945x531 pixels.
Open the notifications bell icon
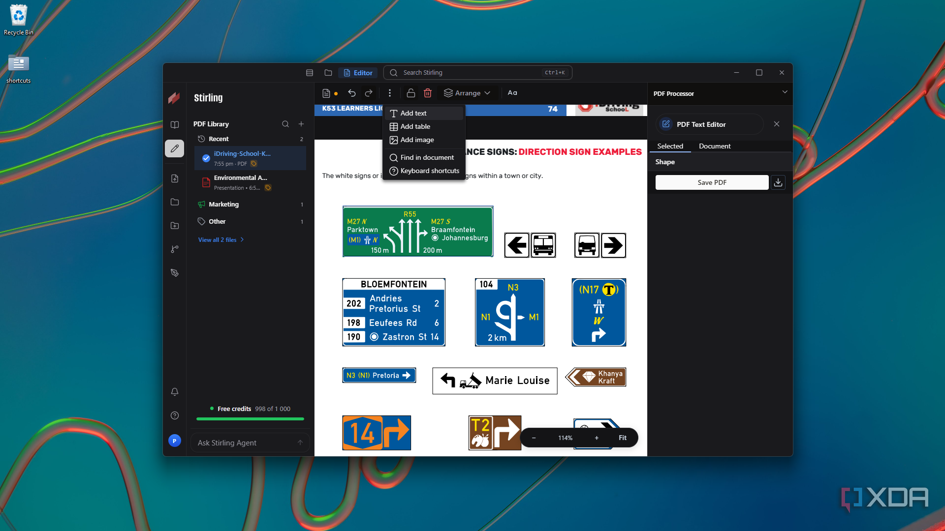click(175, 392)
